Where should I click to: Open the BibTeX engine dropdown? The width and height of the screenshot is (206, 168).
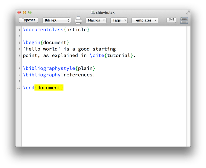(x=57, y=20)
